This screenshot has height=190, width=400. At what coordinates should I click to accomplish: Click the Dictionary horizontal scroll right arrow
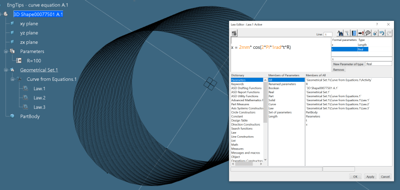point(260,164)
